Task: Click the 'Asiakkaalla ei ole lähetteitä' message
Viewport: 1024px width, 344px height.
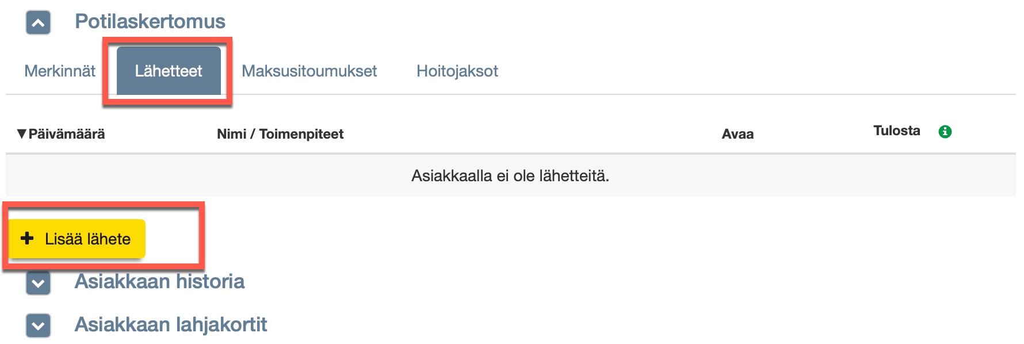Action: [x=510, y=176]
